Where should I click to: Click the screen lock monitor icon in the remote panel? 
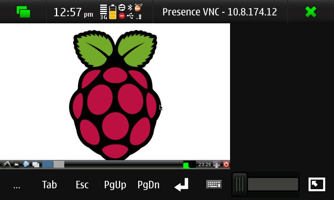pyautogui.click(x=217, y=164)
